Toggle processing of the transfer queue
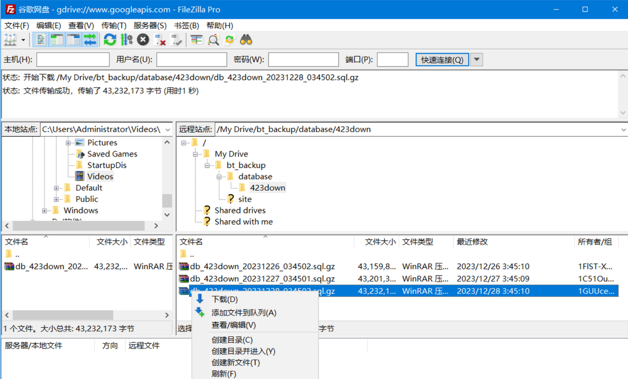This screenshot has height=379, width=628. click(126, 40)
